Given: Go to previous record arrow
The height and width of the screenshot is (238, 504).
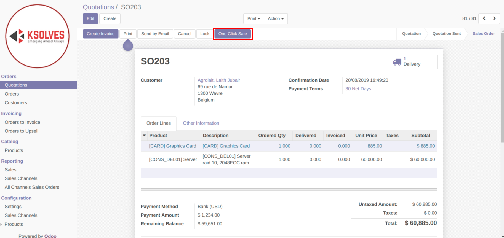Looking at the screenshot, I should (x=484, y=18).
